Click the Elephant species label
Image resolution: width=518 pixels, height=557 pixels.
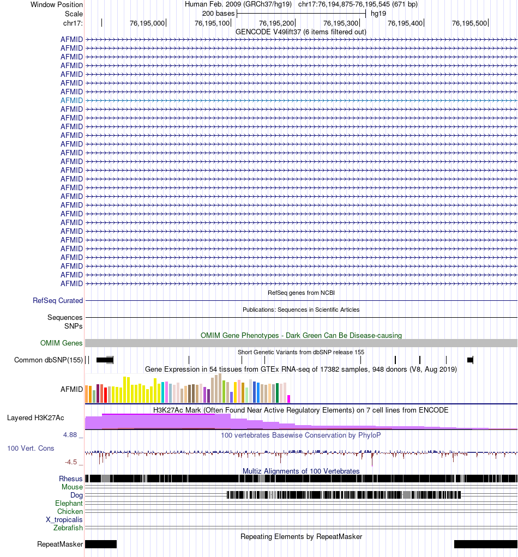point(69,504)
